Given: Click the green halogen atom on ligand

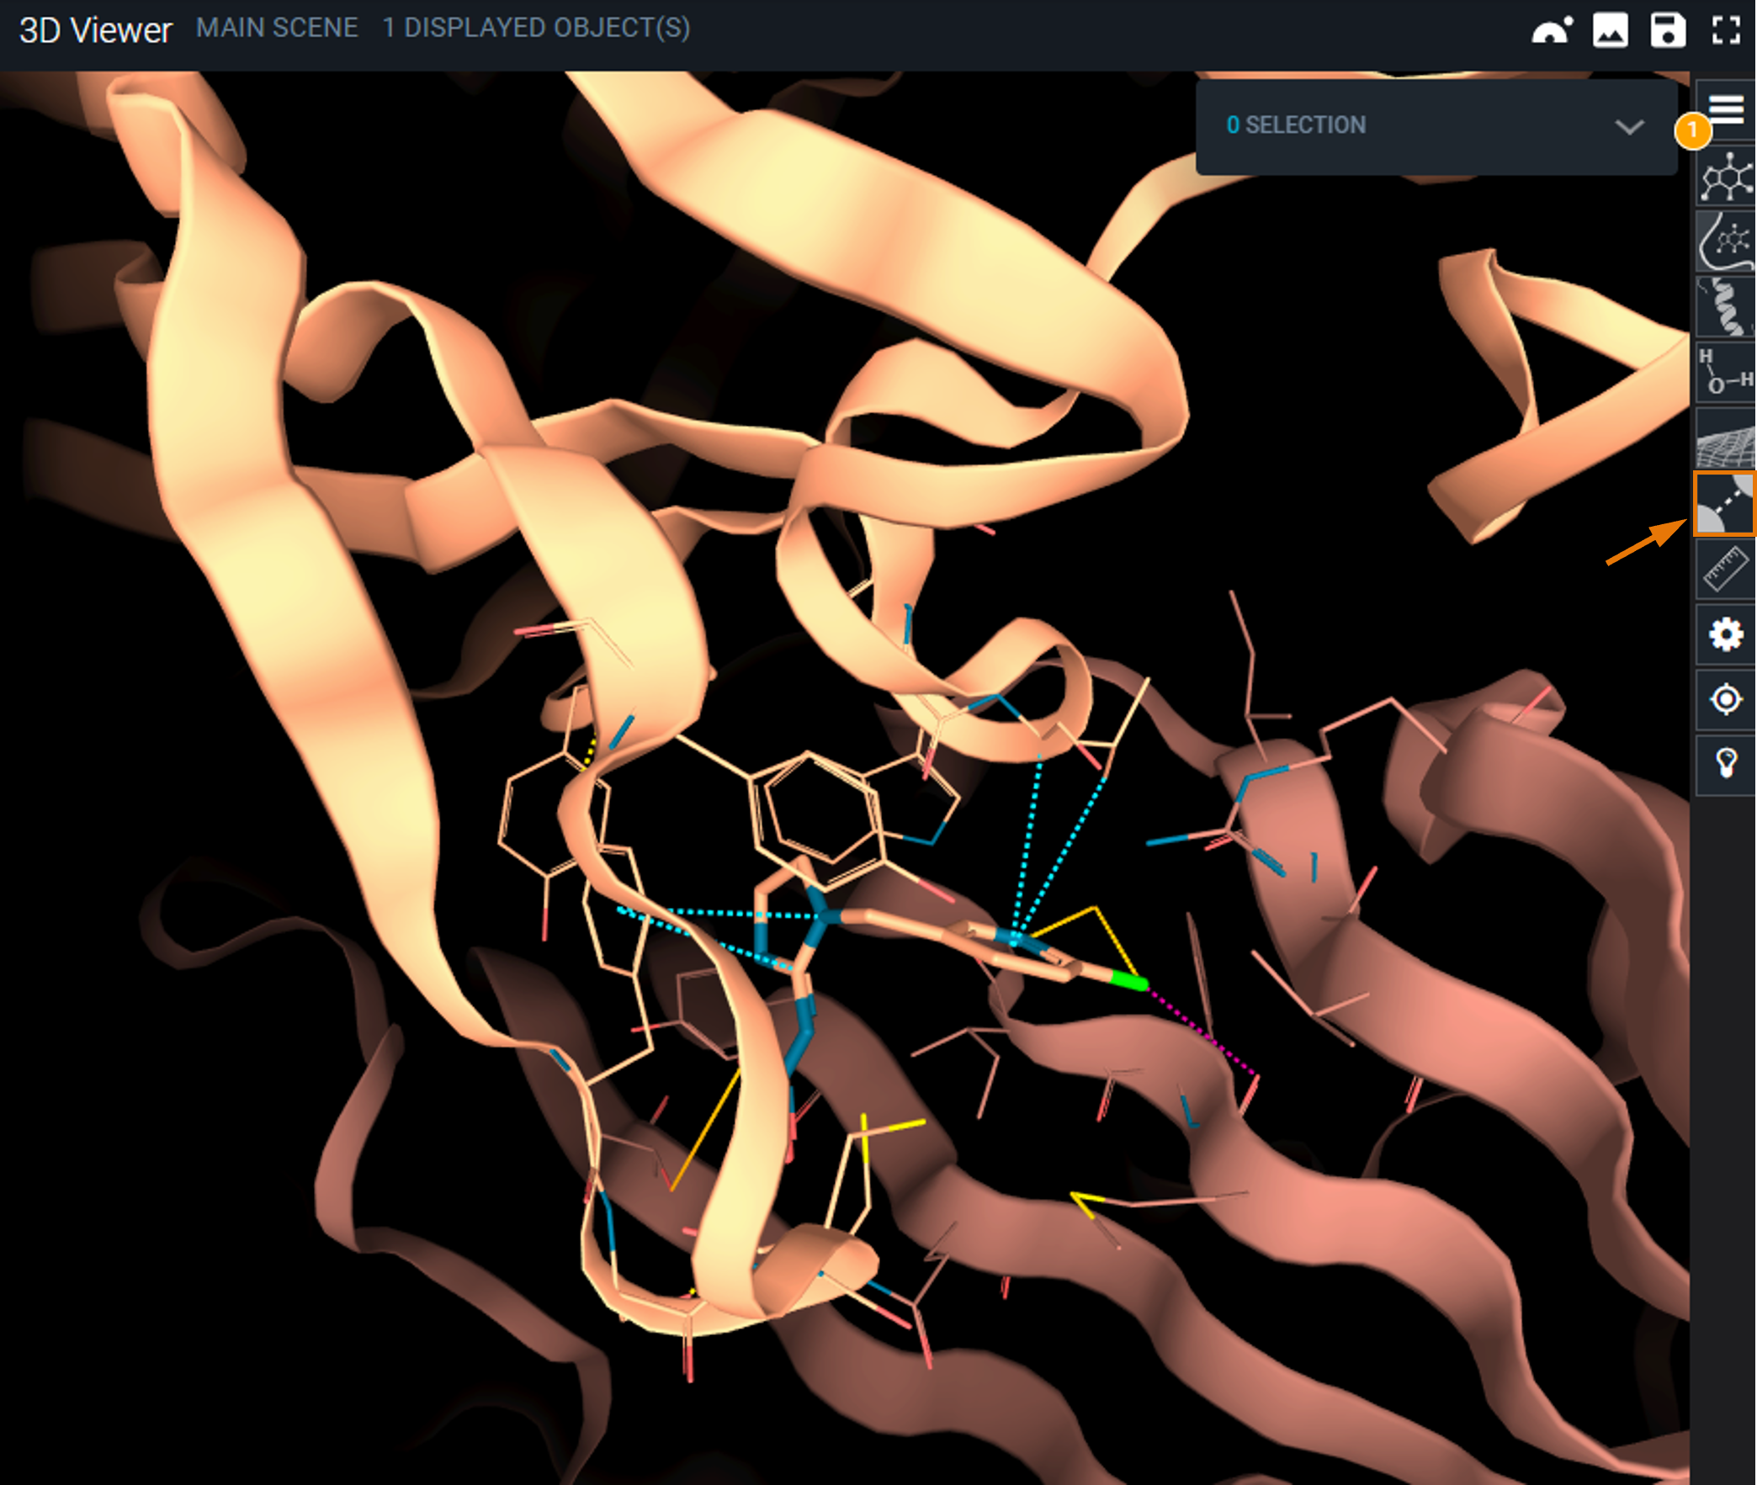Looking at the screenshot, I should 1129,981.
